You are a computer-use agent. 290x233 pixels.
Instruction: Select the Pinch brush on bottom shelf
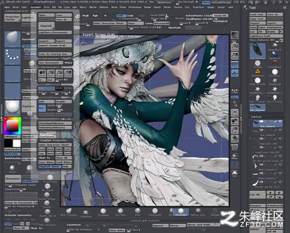click(137, 212)
